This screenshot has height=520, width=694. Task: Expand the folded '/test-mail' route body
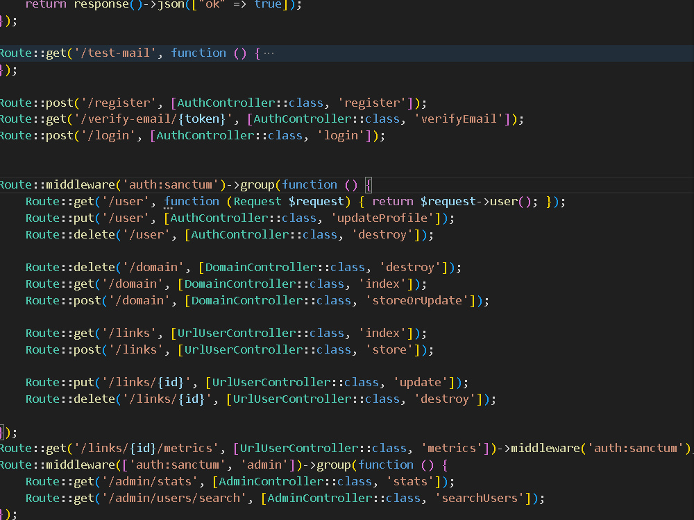click(267, 52)
